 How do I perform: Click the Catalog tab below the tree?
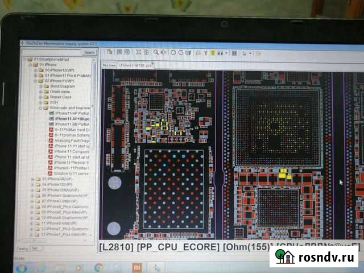coord(23,248)
